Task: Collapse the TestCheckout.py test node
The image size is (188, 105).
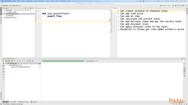Action: 8,65
